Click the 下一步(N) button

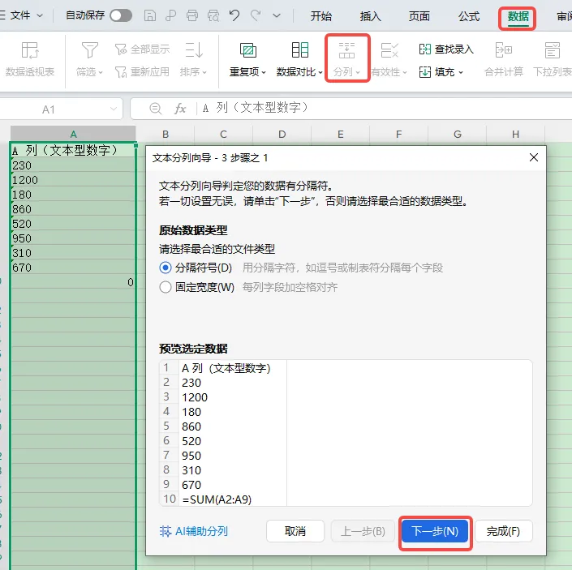tap(435, 531)
